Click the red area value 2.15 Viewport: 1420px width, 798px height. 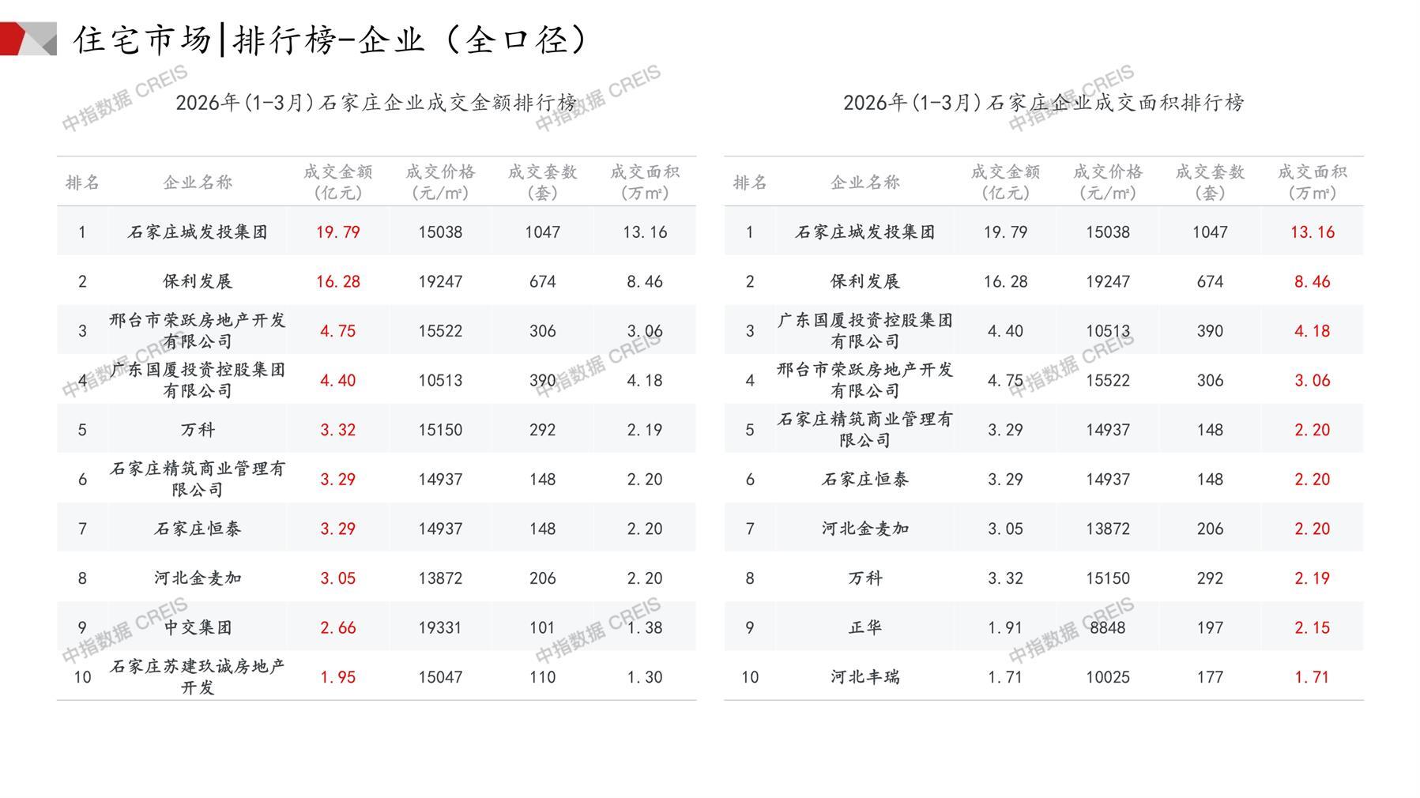click(1312, 627)
